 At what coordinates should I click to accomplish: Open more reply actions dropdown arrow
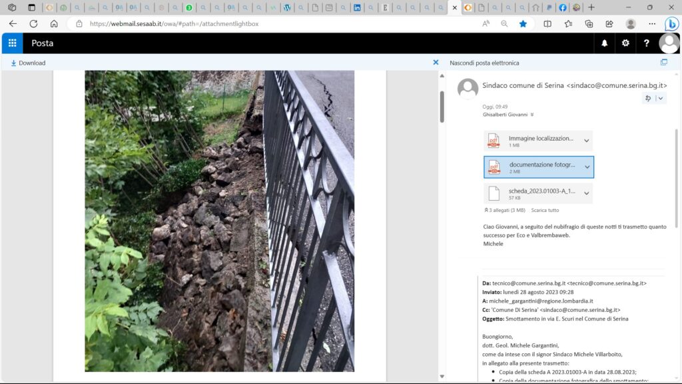tap(660, 98)
